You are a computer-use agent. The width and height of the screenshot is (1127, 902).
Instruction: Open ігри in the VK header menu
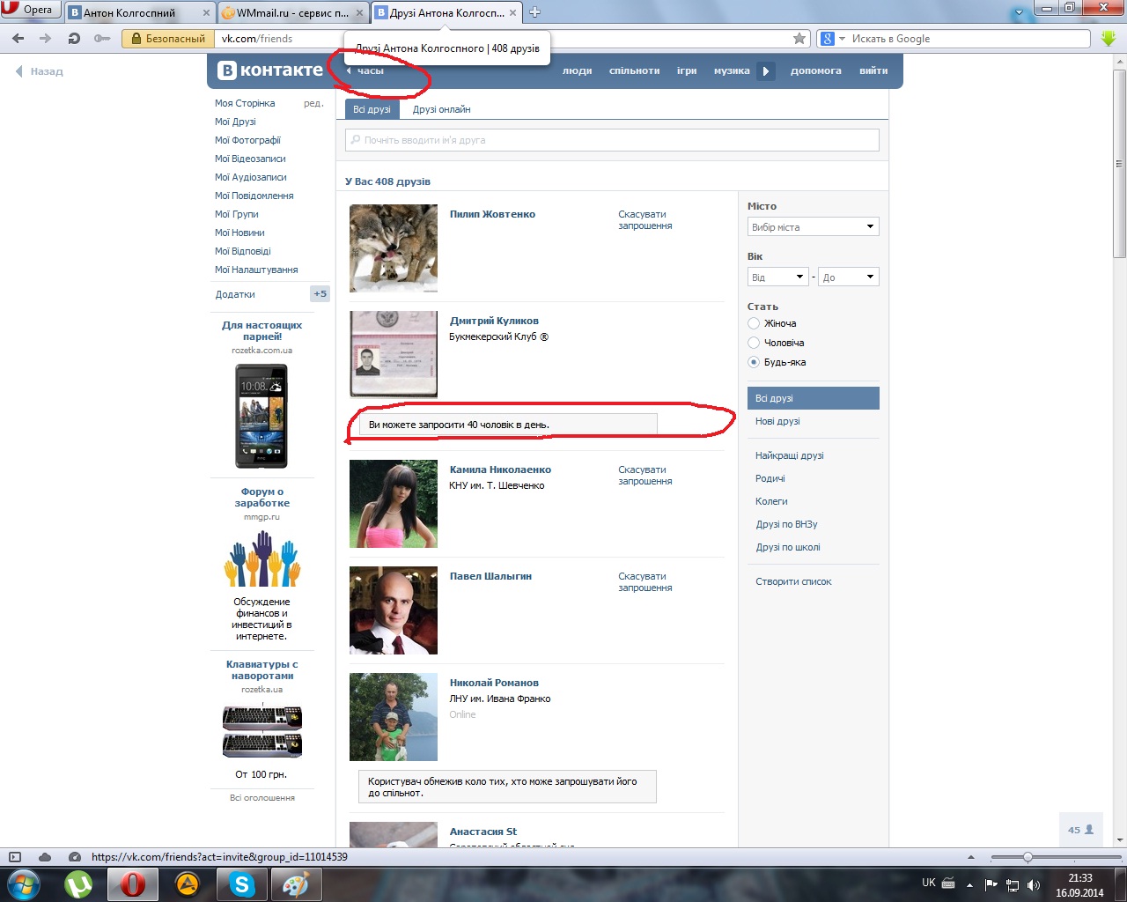coord(687,71)
